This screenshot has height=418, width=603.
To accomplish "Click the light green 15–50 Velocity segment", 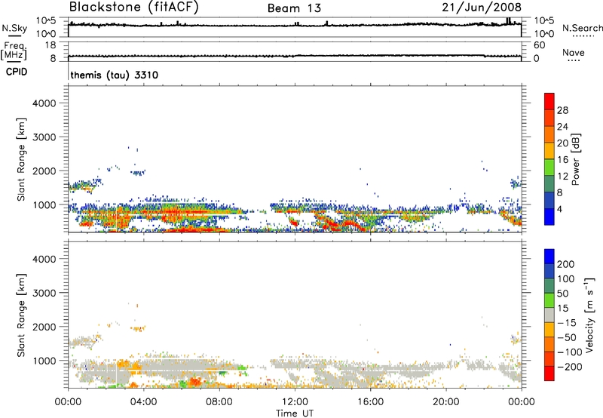I will tap(549, 300).
